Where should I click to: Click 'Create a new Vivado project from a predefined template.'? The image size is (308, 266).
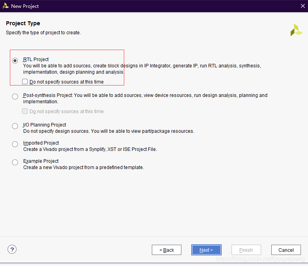(x=84, y=167)
